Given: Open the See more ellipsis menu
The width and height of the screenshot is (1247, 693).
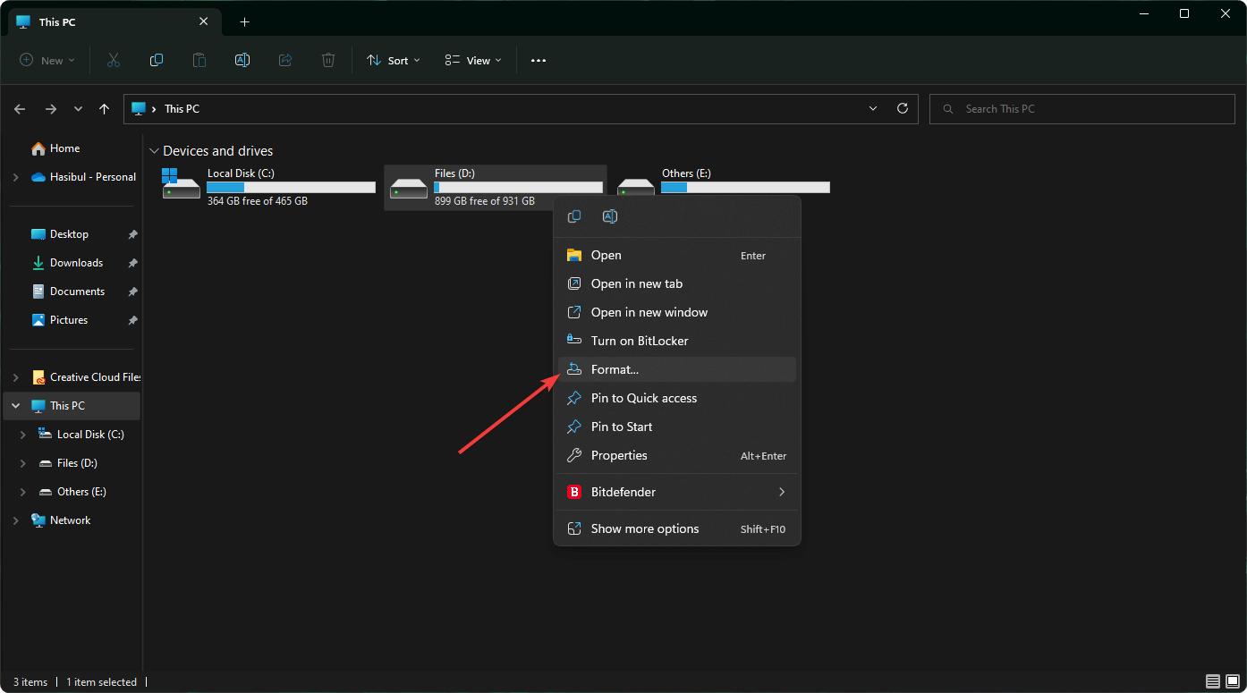Looking at the screenshot, I should [x=538, y=60].
